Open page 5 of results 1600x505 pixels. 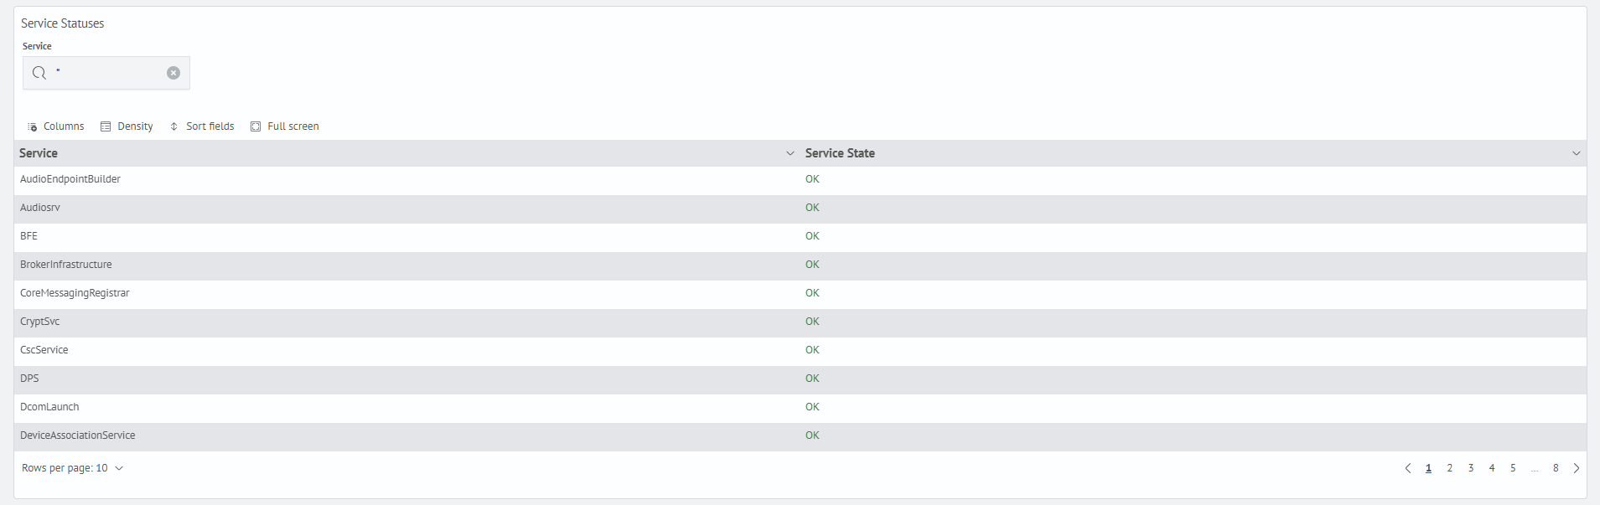click(1513, 468)
